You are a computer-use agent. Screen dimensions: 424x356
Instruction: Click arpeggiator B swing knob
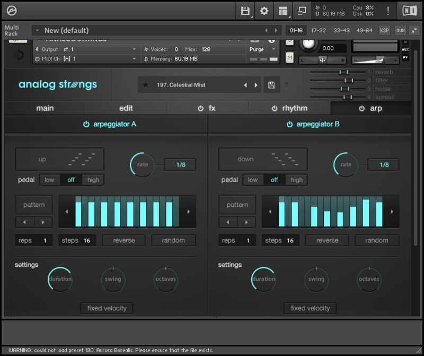click(316, 280)
